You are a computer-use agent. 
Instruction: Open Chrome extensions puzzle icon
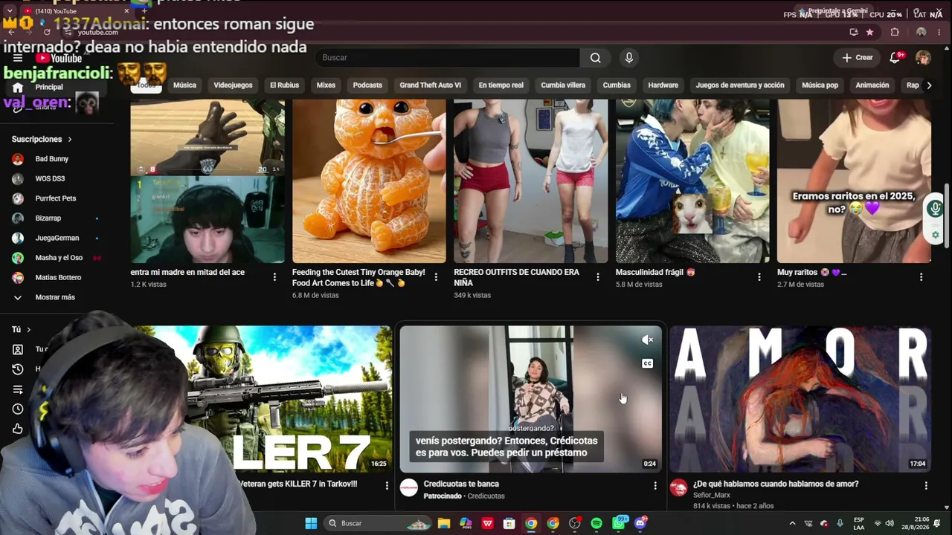[x=895, y=32]
